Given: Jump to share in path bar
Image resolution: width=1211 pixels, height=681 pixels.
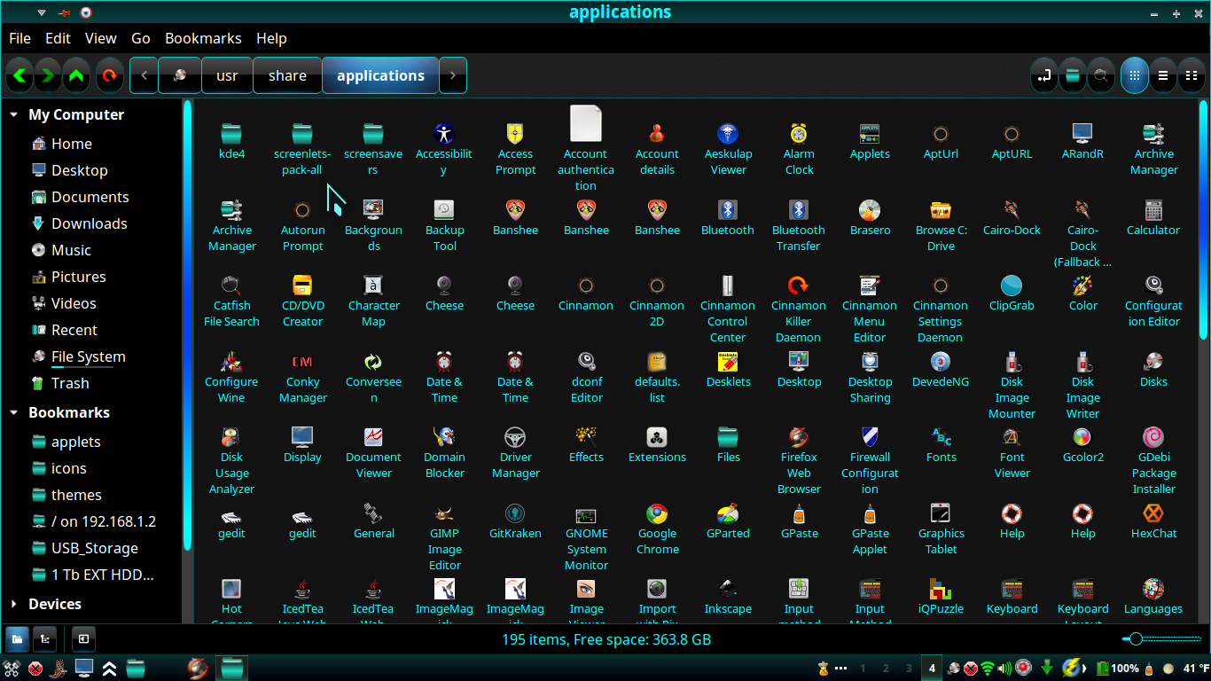Looking at the screenshot, I should point(287,75).
